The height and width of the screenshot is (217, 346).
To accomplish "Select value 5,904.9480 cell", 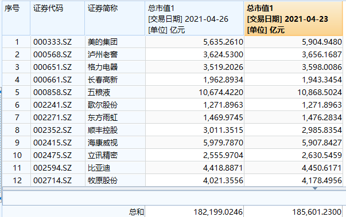I will 293,42.
